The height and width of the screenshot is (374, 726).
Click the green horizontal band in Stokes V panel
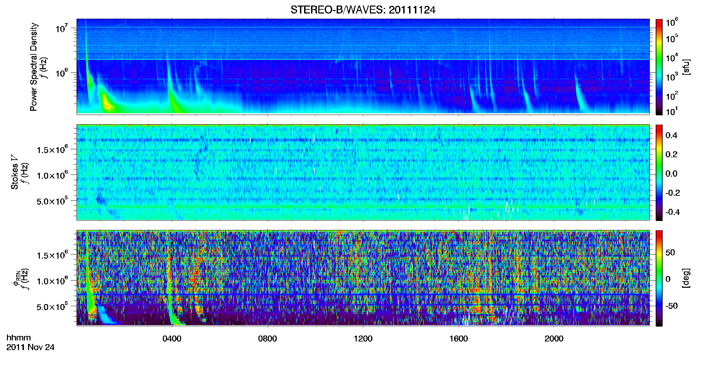(363, 207)
